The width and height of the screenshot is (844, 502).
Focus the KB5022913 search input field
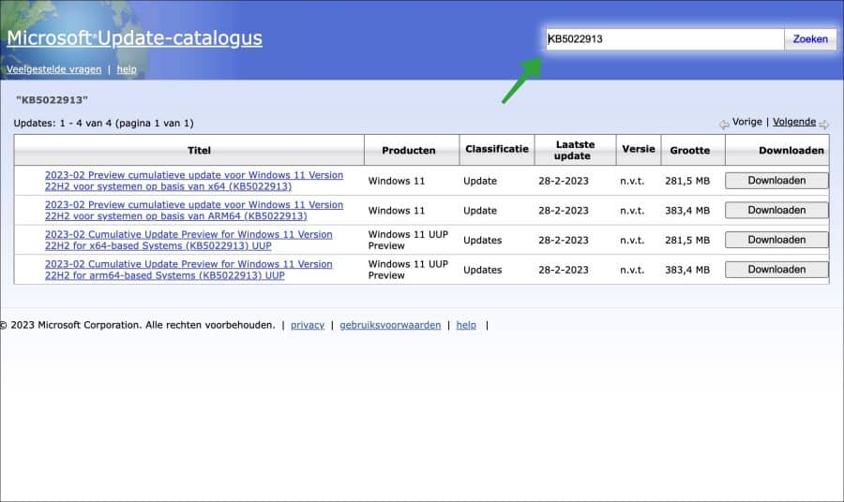[665, 39]
